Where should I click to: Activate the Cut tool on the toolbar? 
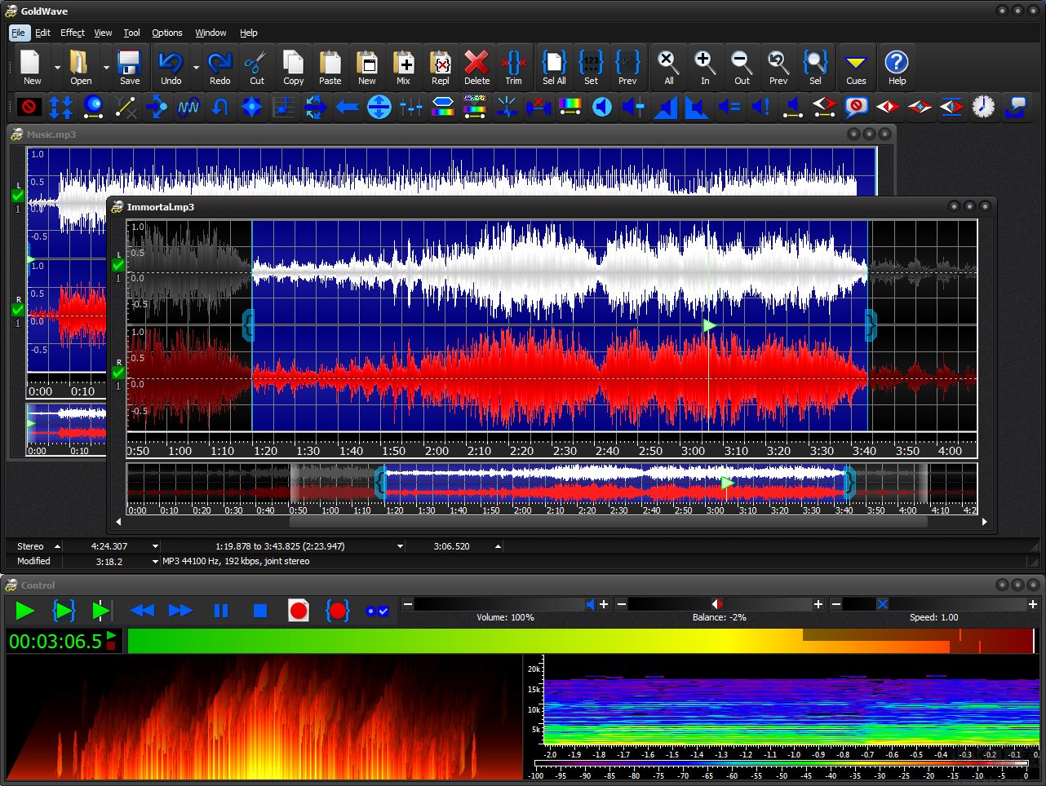click(x=256, y=68)
